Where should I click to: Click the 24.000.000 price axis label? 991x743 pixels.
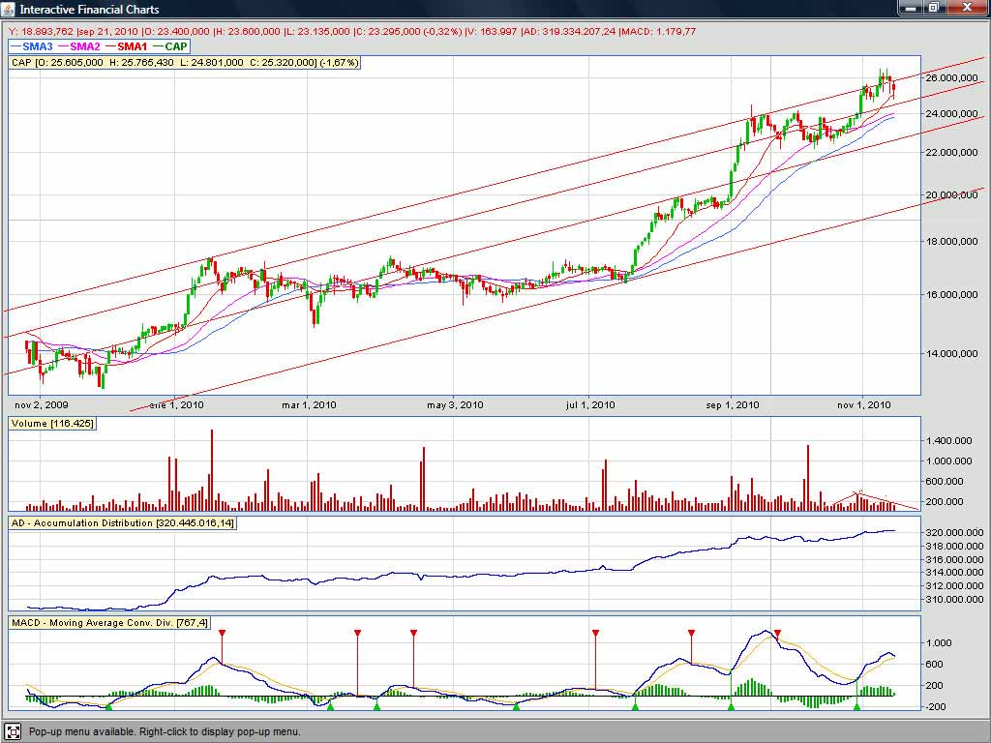click(951, 114)
